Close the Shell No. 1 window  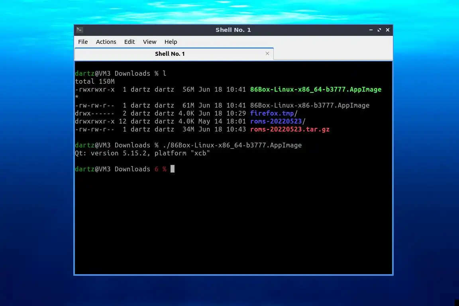388,30
